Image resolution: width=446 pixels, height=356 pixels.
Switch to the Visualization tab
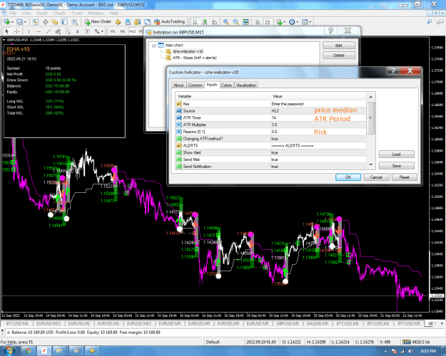246,85
